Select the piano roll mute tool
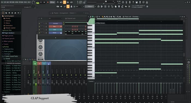191x103 pixels. [111, 17]
